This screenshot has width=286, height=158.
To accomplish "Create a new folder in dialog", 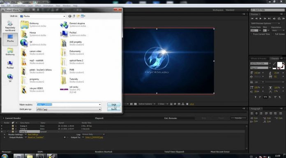I will [x=78, y=16].
